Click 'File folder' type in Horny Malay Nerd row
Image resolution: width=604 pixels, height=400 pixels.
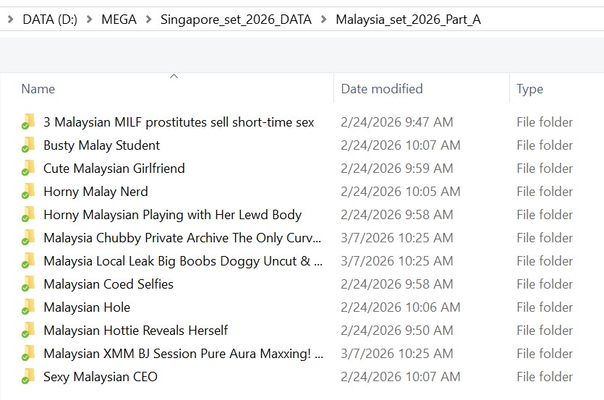[545, 192]
